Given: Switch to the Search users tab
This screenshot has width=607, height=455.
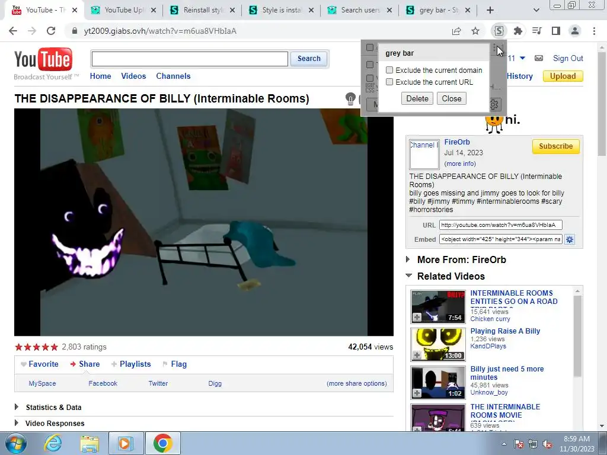Looking at the screenshot, I should [360, 10].
